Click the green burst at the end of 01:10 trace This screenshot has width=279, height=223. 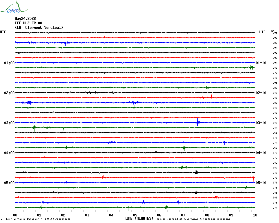(250, 67)
